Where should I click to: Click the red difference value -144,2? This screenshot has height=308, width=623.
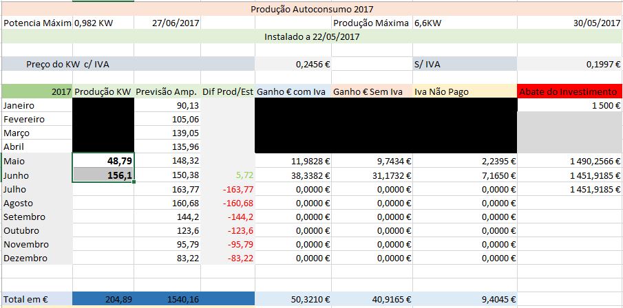(x=228, y=217)
